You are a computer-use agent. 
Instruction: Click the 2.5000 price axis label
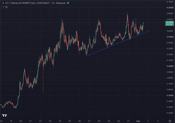(170, 95)
